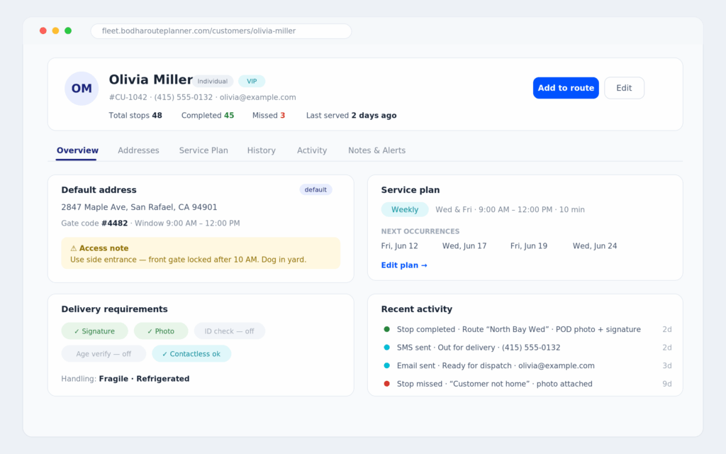The width and height of the screenshot is (726, 454).
Task: Toggle the Signature requirement chip
Action: pos(94,331)
